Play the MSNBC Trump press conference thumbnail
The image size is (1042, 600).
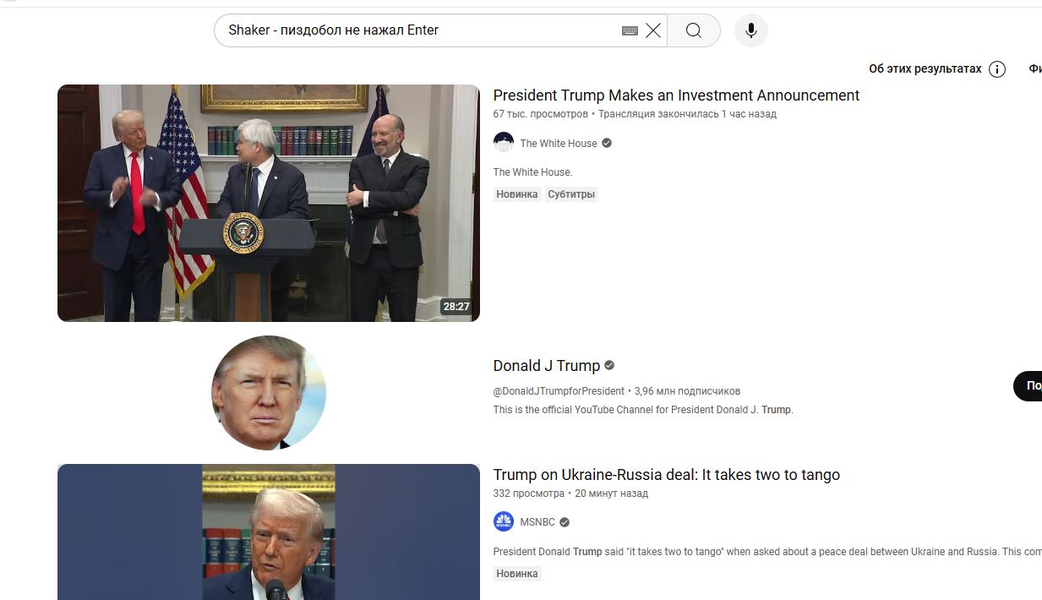(x=269, y=532)
